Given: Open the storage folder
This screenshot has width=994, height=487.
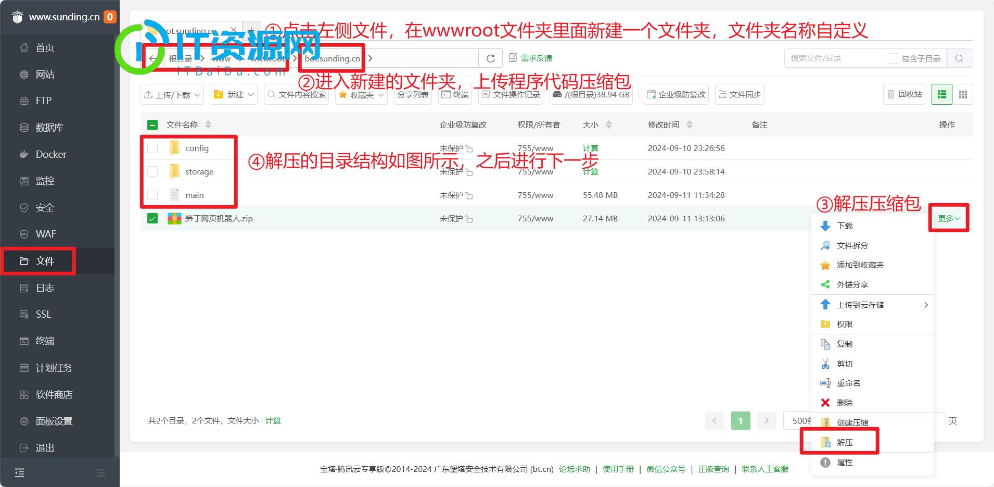Looking at the screenshot, I should coord(199,171).
